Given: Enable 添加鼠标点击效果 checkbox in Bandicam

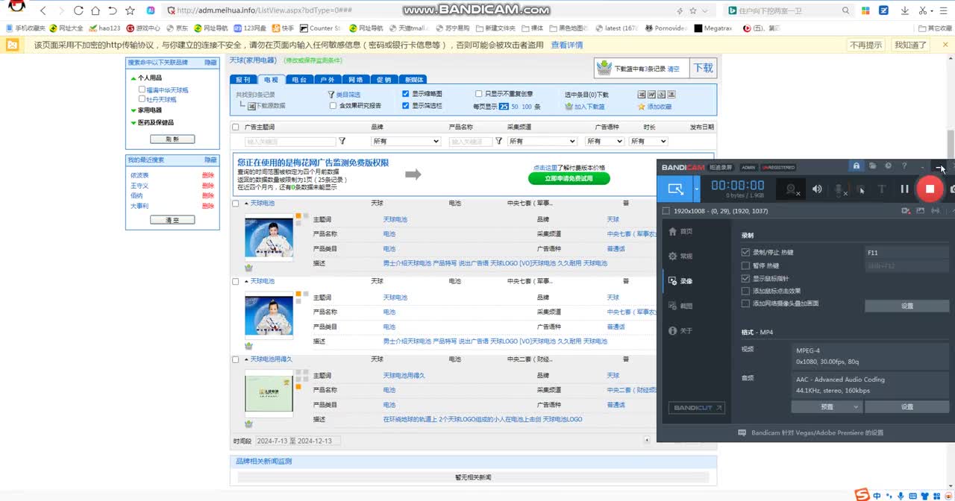Looking at the screenshot, I should click(x=745, y=291).
